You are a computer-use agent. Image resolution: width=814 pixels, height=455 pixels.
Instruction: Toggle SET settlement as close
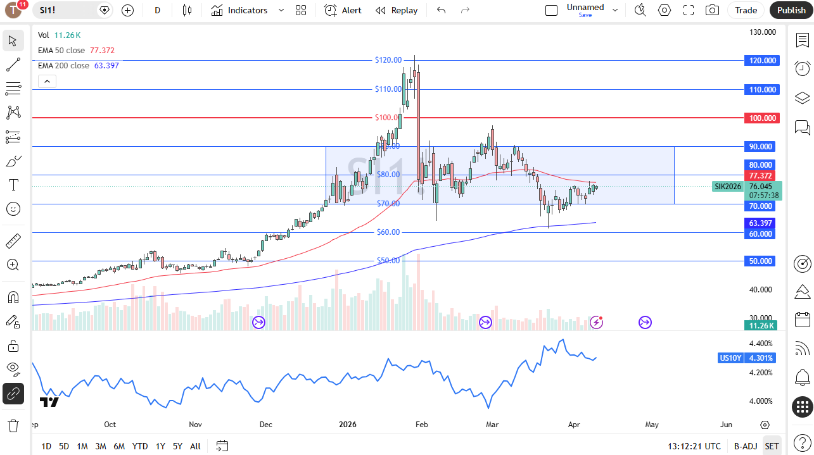click(772, 446)
